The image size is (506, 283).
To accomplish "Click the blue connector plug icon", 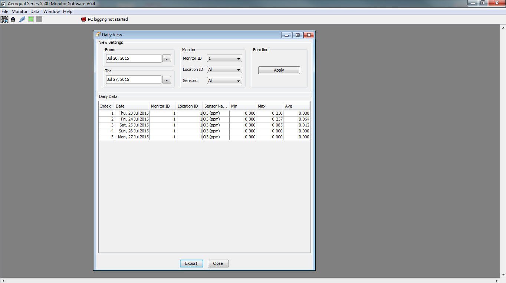I will point(22,19).
